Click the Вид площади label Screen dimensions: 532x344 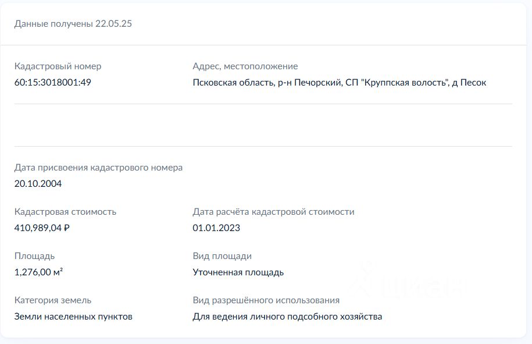coord(222,256)
